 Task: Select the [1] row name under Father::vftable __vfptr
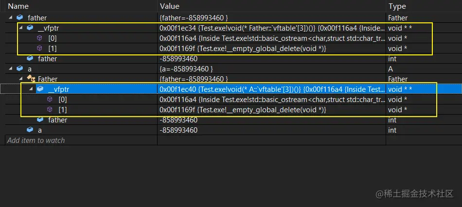click(53, 48)
